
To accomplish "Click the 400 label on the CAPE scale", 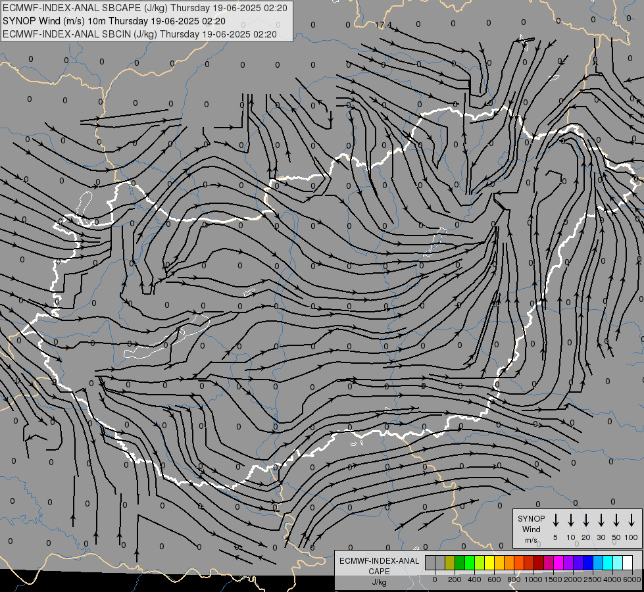I will pyautogui.click(x=474, y=580).
